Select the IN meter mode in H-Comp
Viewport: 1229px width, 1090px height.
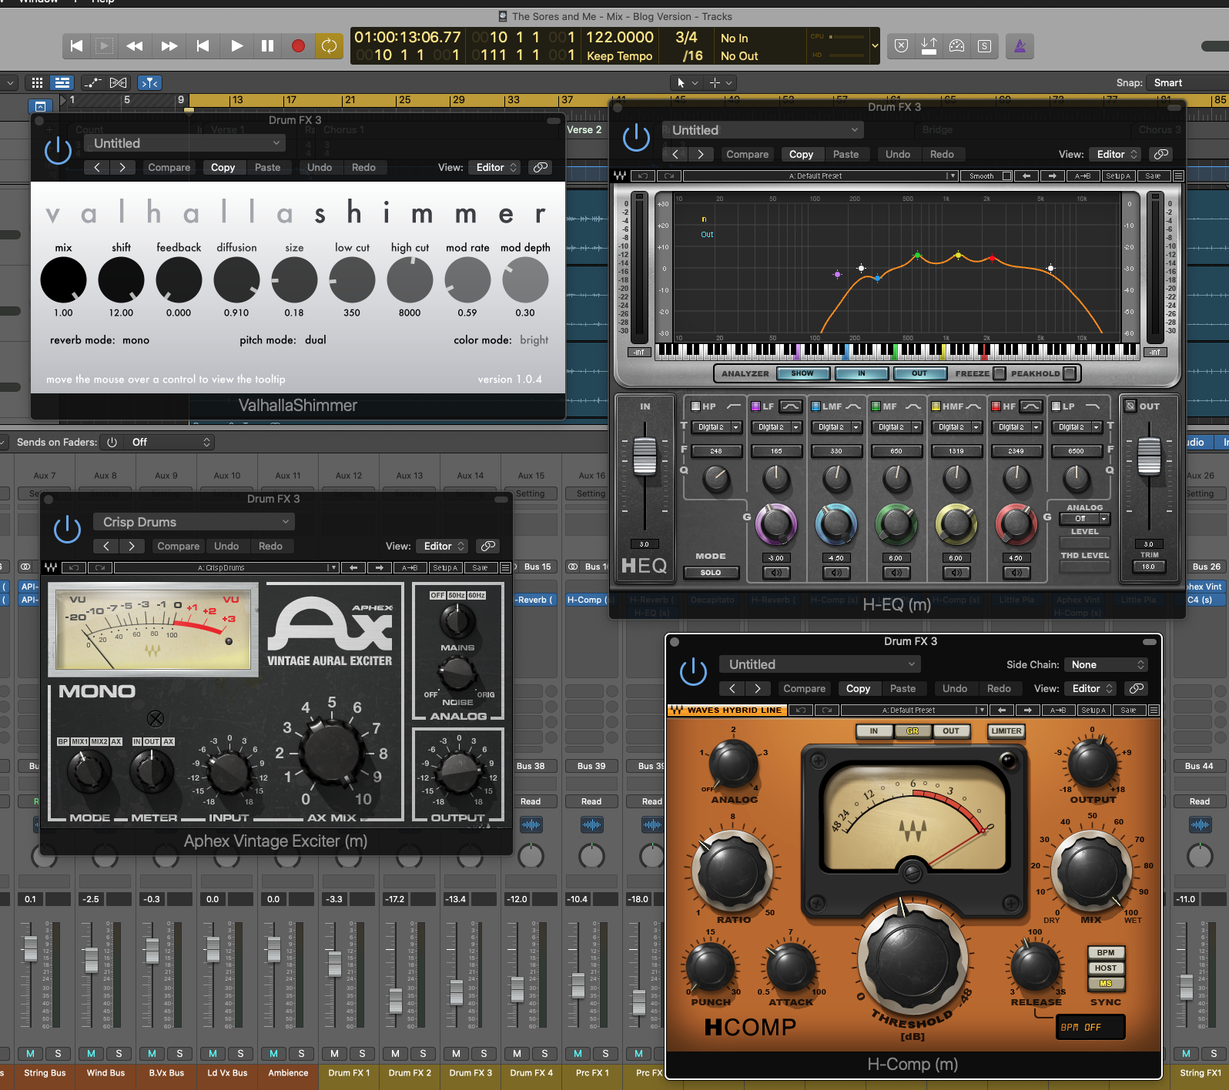click(x=874, y=731)
